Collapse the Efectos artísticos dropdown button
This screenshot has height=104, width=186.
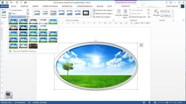tap(17, 17)
